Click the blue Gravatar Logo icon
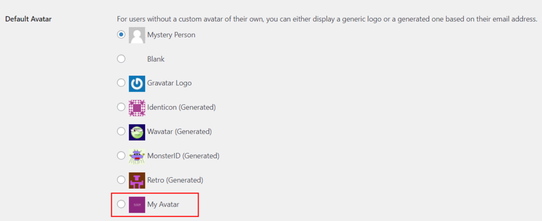542x221 pixels. (x=137, y=83)
